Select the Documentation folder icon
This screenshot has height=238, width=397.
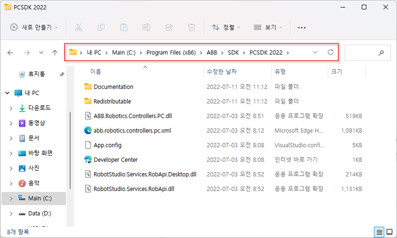coord(88,87)
